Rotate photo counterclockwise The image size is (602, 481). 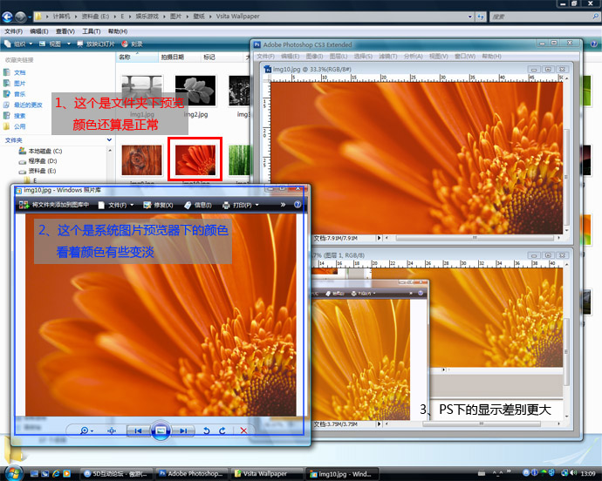[206, 430]
